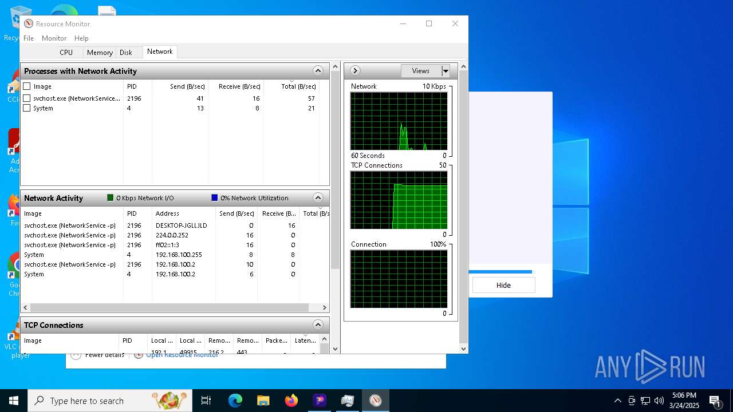Open Resource Monitor taskbar icon
Screen dimensions: 733x412
click(x=376, y=401)
